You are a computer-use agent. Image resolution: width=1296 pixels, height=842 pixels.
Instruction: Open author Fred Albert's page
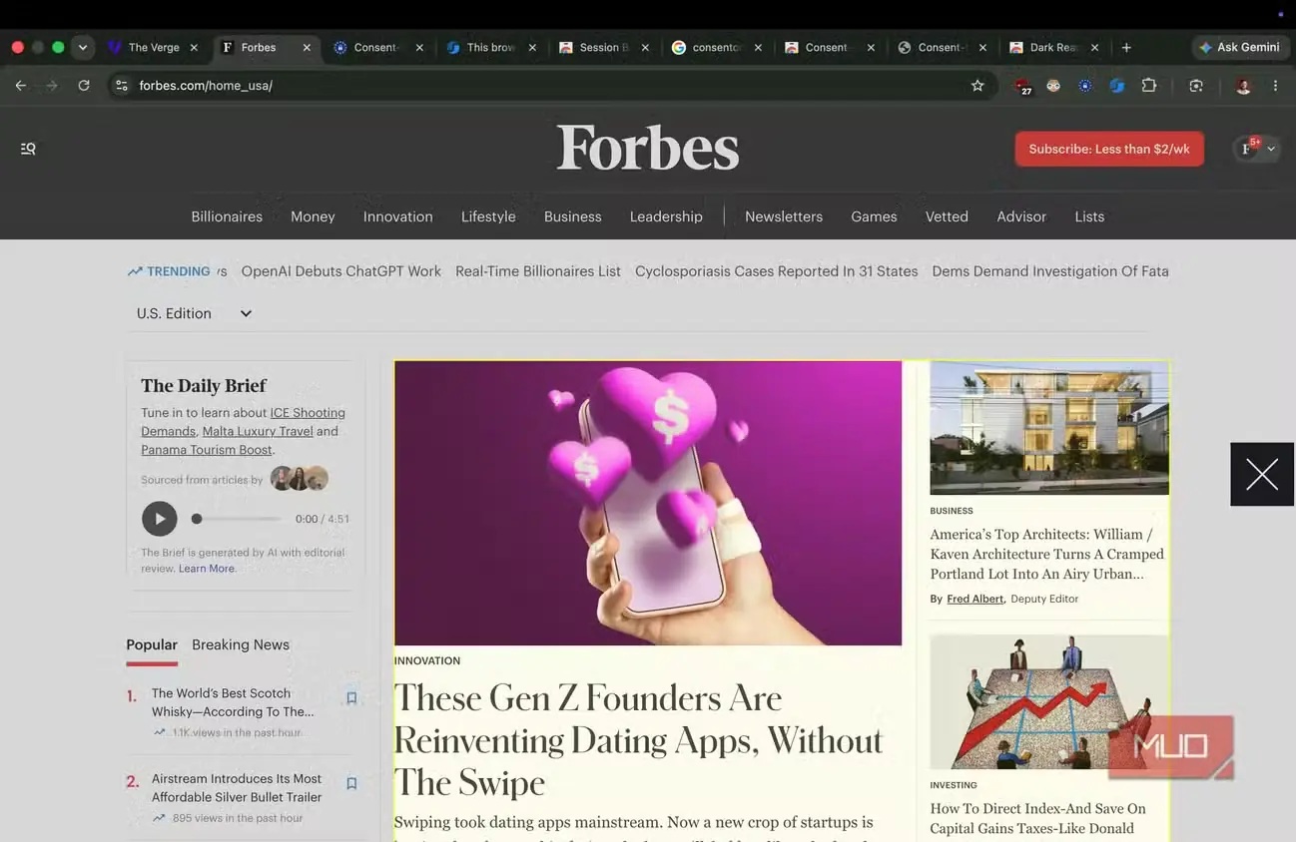pyautogui.click(x=974, y=599)
